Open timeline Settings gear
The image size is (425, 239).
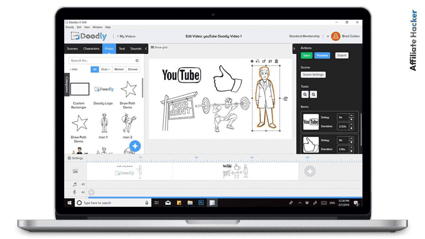coord(75,158)
